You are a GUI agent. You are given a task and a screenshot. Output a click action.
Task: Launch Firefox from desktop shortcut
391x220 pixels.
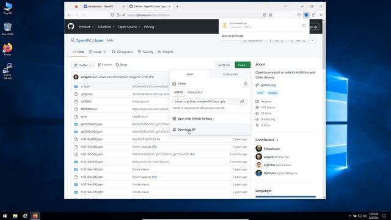(7, 49)
